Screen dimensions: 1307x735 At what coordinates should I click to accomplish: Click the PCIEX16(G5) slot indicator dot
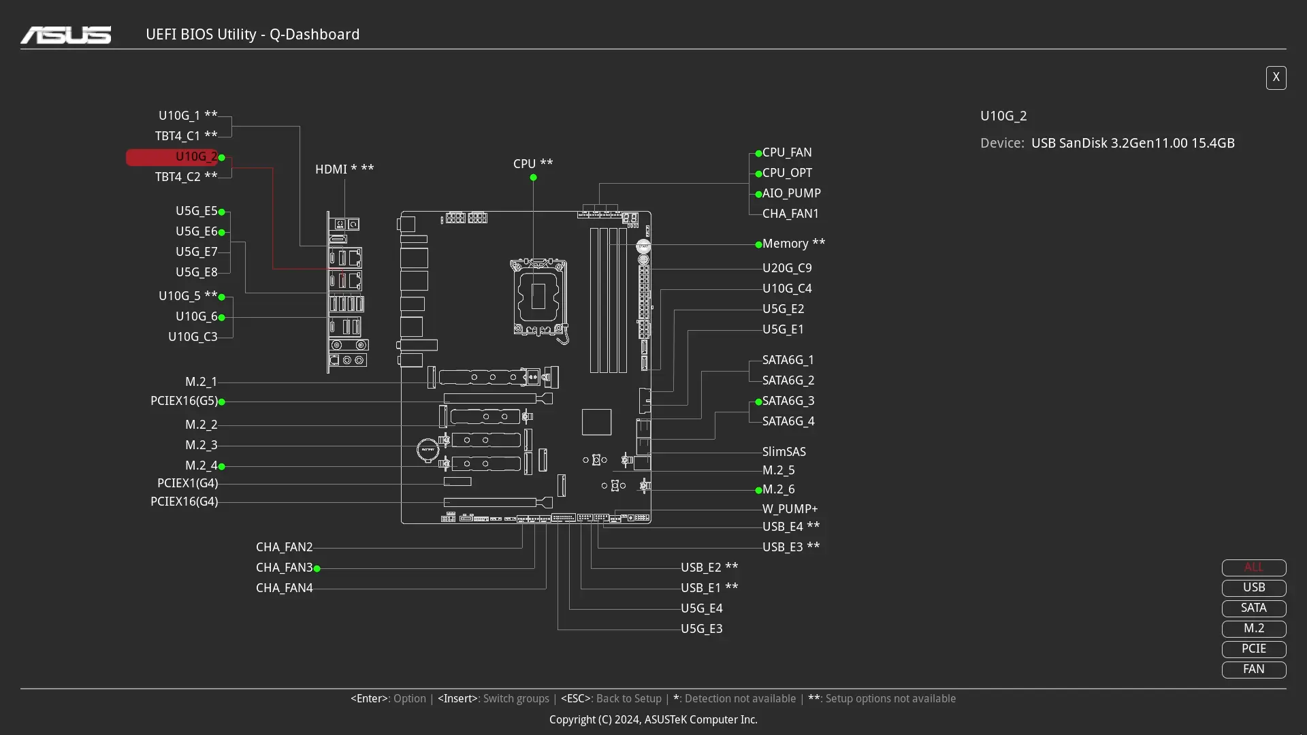click(x=222, y=402)
